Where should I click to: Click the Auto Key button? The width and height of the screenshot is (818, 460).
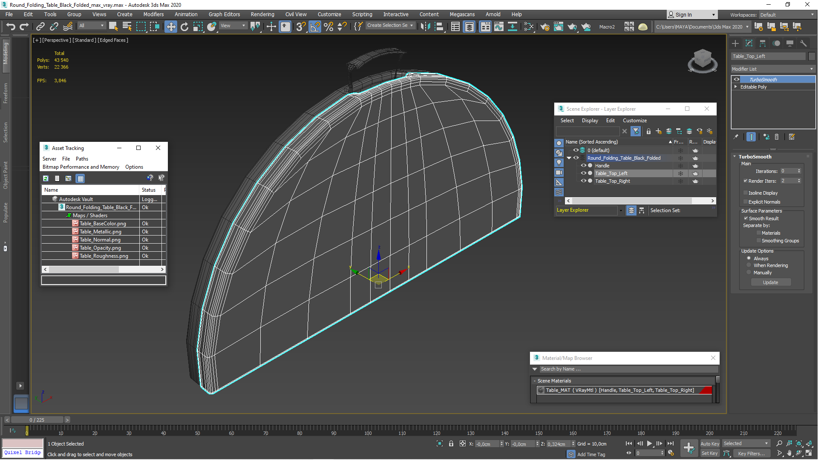[x=709, y=444]
